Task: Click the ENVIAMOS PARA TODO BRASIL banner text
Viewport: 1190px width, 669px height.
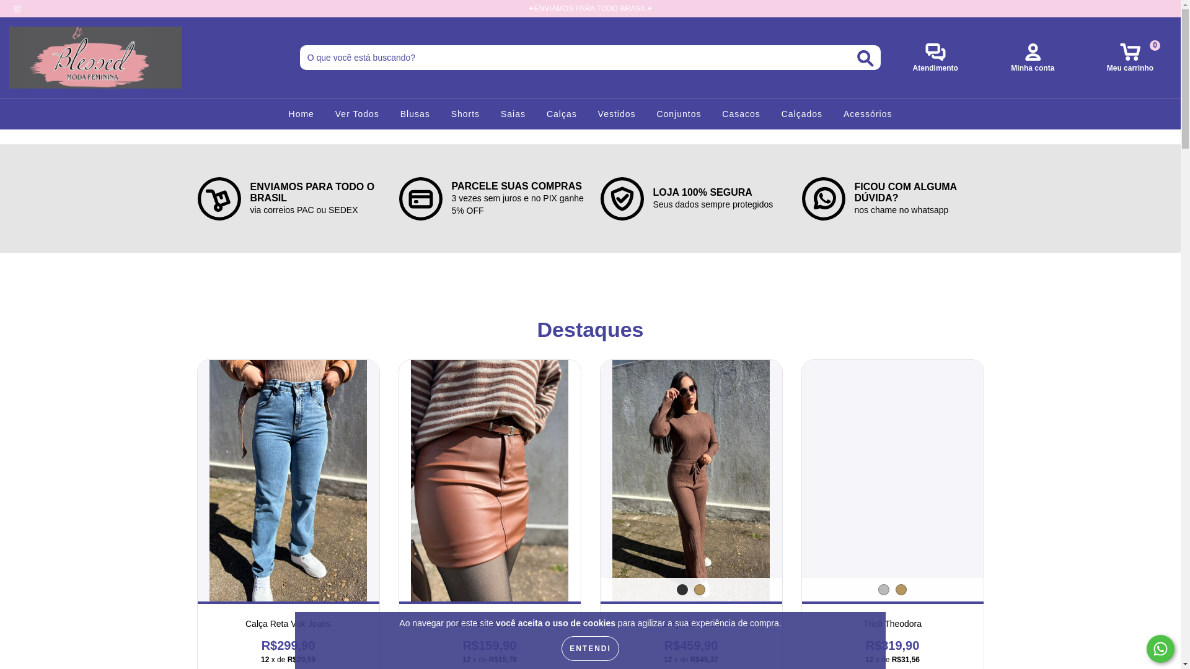Action: coord(590,9)
